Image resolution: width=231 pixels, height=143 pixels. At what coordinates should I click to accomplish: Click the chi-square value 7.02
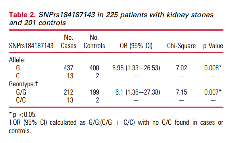(x=181, y=68)
